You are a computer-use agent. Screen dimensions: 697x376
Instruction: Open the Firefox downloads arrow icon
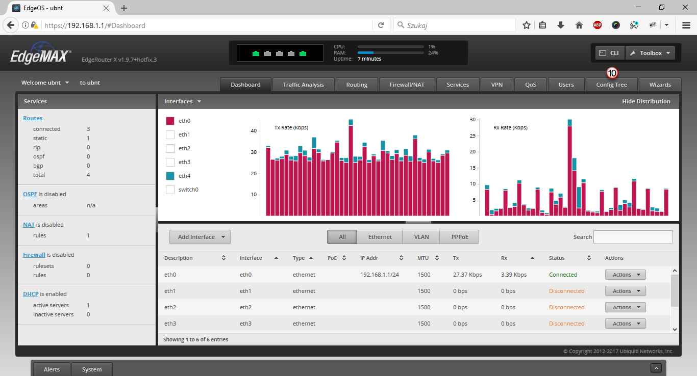[561, 25]
